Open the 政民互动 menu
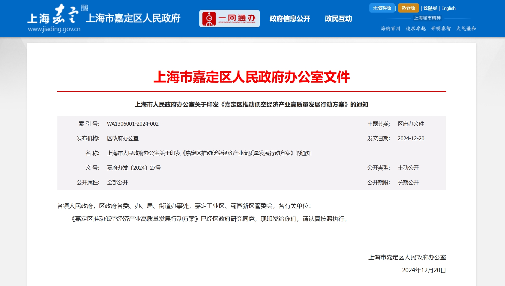This screenshot has width=505, height=286. (x=338, y=19)
